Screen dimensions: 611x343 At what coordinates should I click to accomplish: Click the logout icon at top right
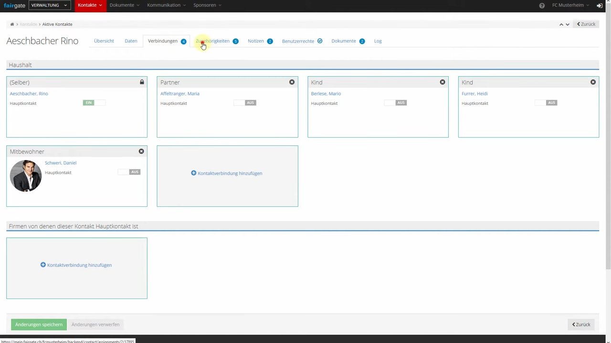[600, 5]
